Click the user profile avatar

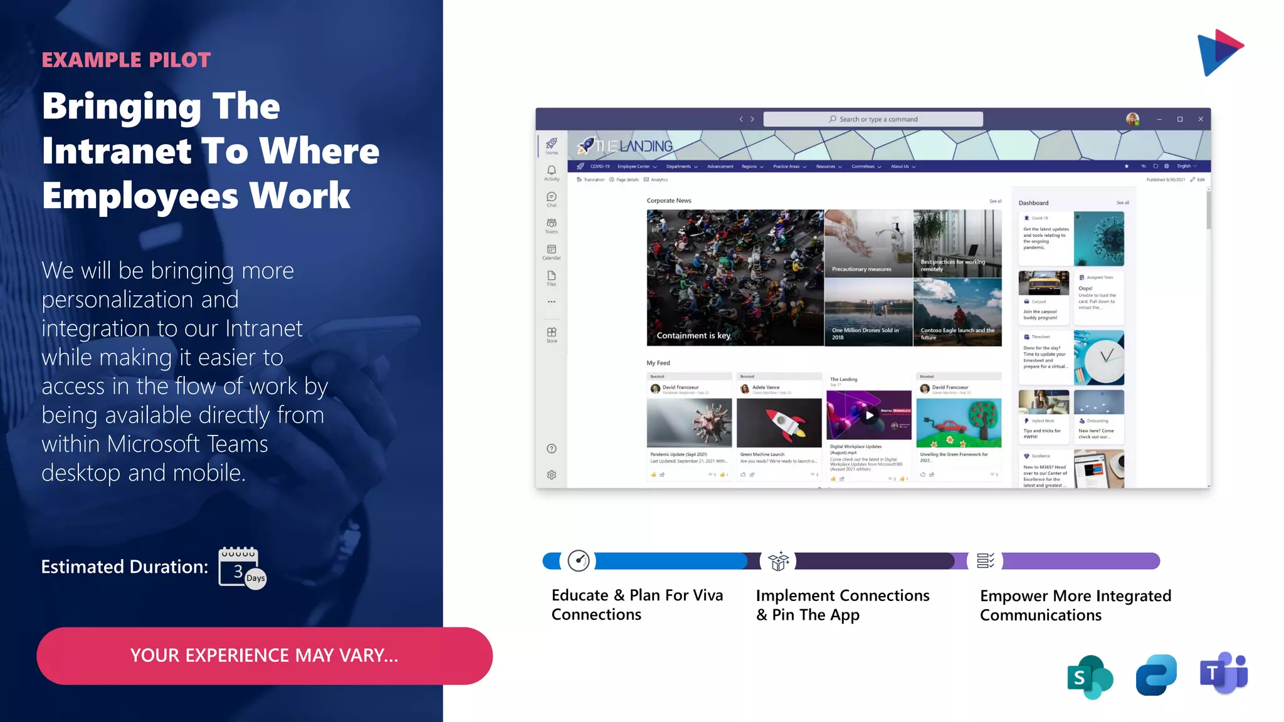[1132, 119]
